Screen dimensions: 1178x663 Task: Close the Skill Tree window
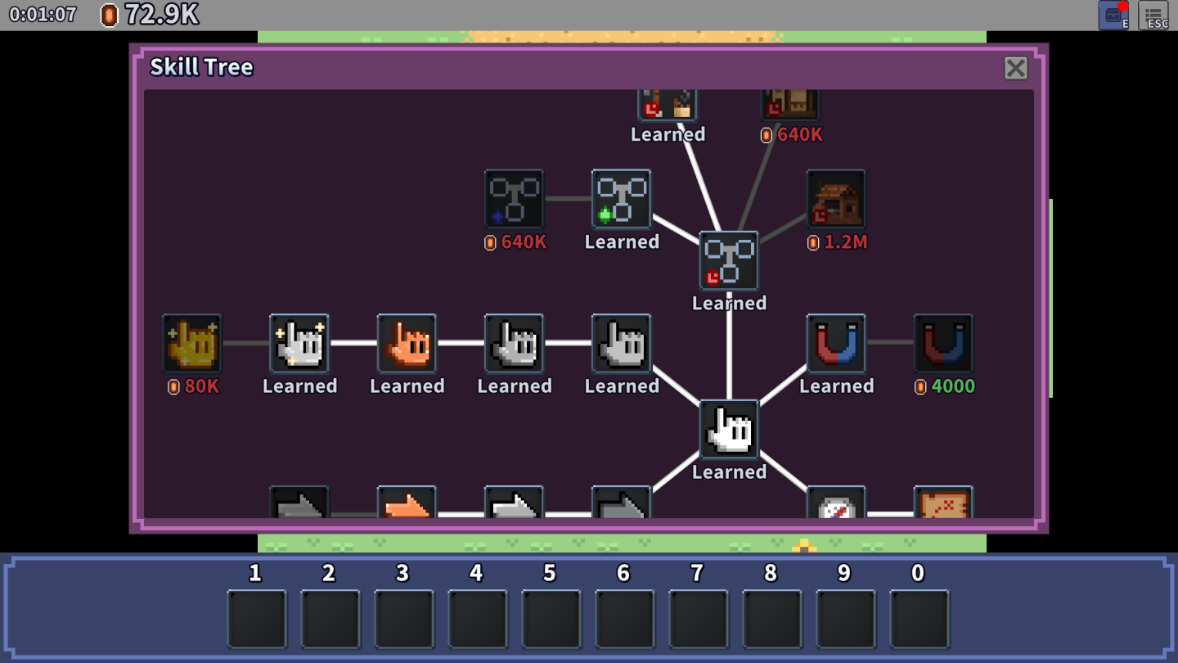coord(1015,68)
